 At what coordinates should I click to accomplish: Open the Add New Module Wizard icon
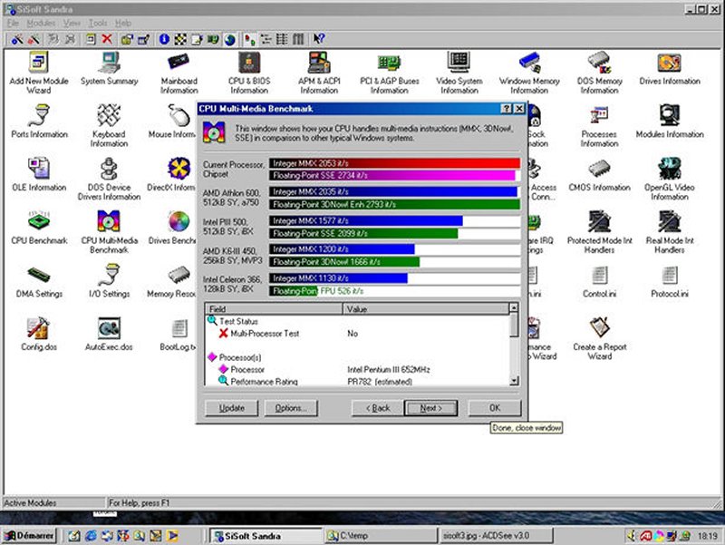(39, 73)
